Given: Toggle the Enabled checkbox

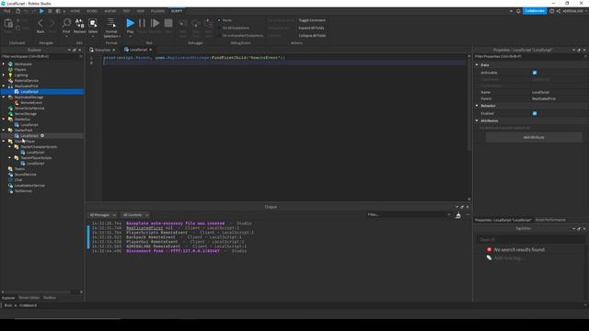Looking at the screenshot, I should tap(535, 113).
